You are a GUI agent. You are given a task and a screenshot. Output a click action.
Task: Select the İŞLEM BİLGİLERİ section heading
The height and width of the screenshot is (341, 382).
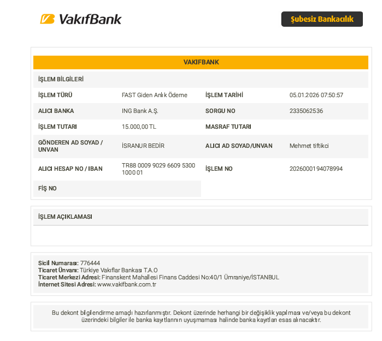click(61, 79)
